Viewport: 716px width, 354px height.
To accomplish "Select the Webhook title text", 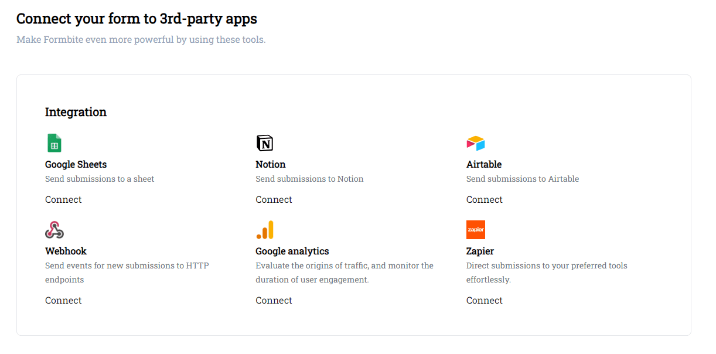I will [66, 251].
